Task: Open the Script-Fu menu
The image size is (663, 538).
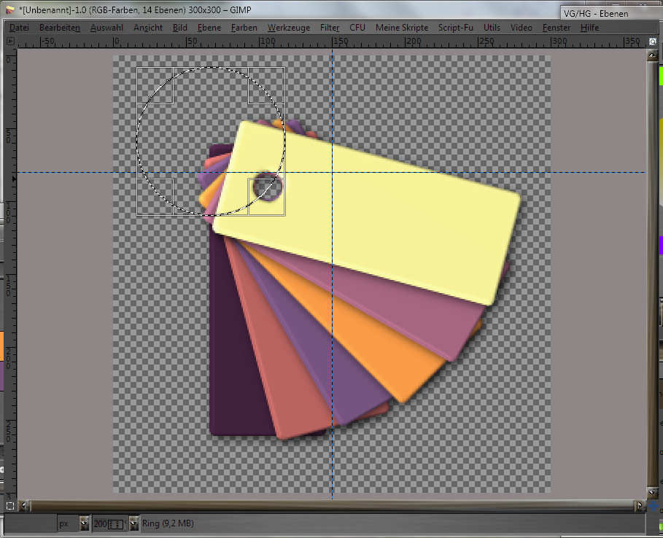Action: pyautogui.click(x=456, y=28)
